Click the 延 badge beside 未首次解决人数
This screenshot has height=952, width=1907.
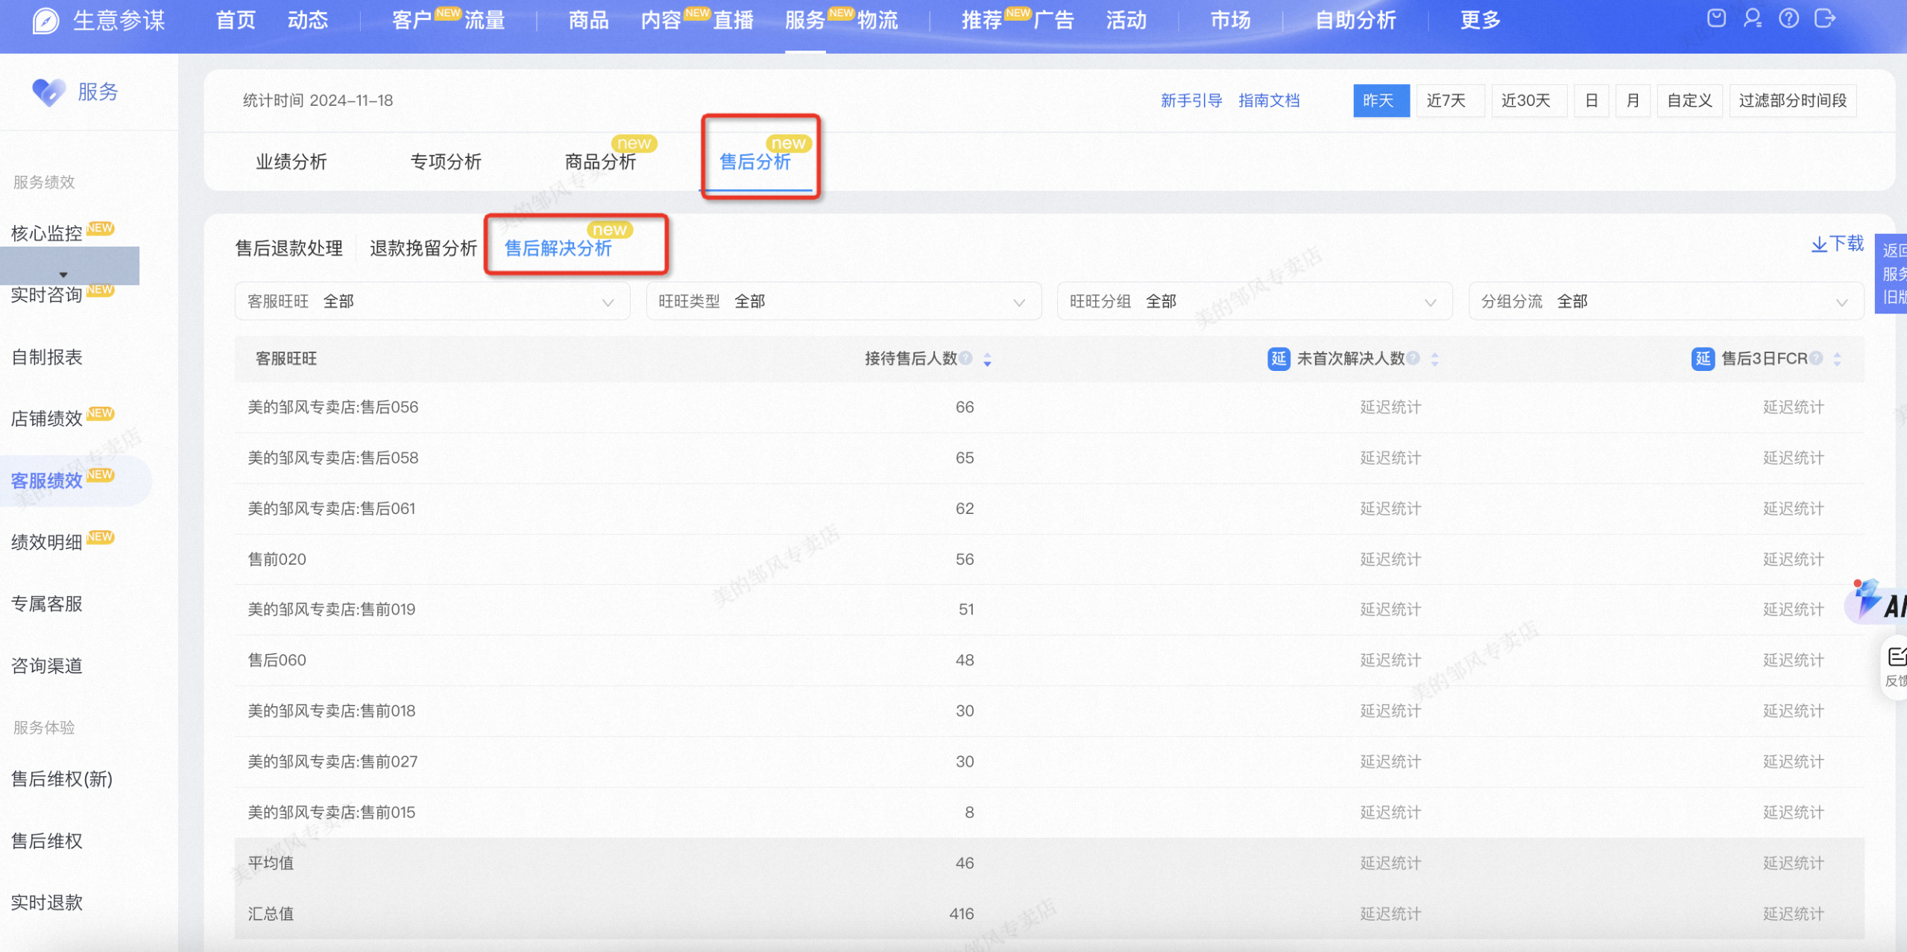point(1279,359)
